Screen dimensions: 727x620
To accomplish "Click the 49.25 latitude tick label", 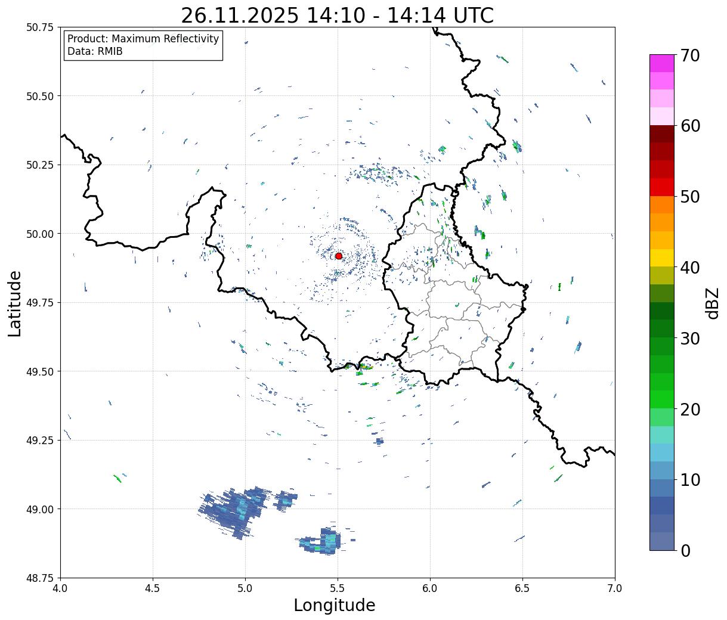I will (x=40, y=441).
